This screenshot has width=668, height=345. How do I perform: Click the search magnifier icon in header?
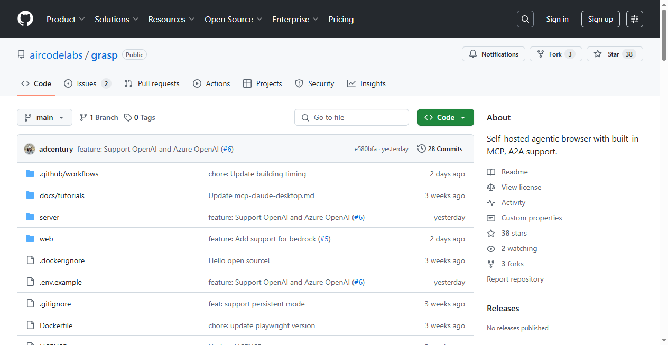pos(525,19)
